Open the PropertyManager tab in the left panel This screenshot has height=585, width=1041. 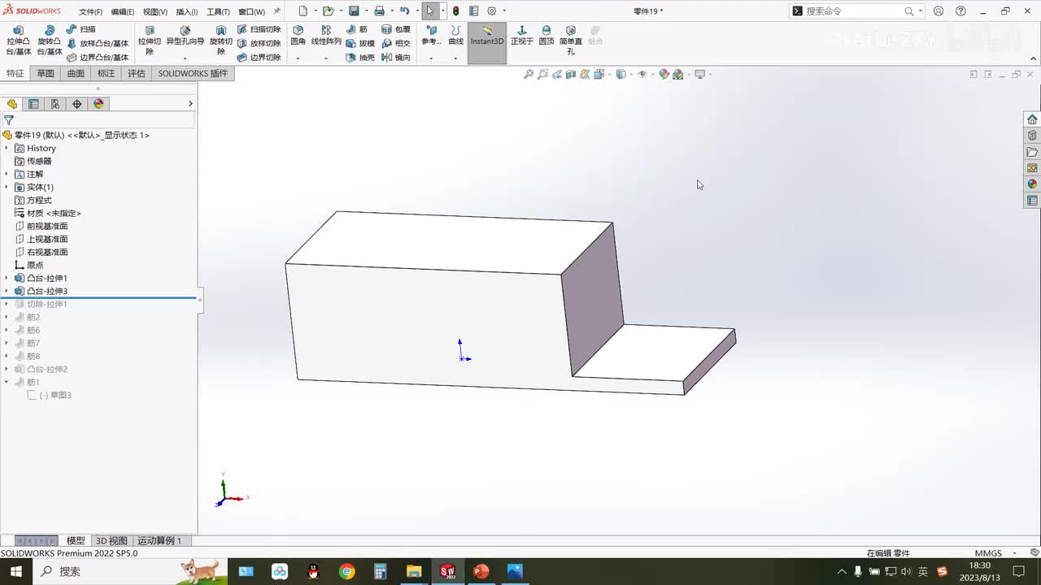[x=33, y=104]
